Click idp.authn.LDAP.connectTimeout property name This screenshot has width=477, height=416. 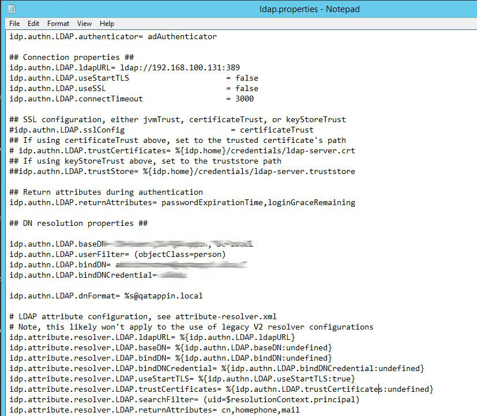click(x=76, y=99)
